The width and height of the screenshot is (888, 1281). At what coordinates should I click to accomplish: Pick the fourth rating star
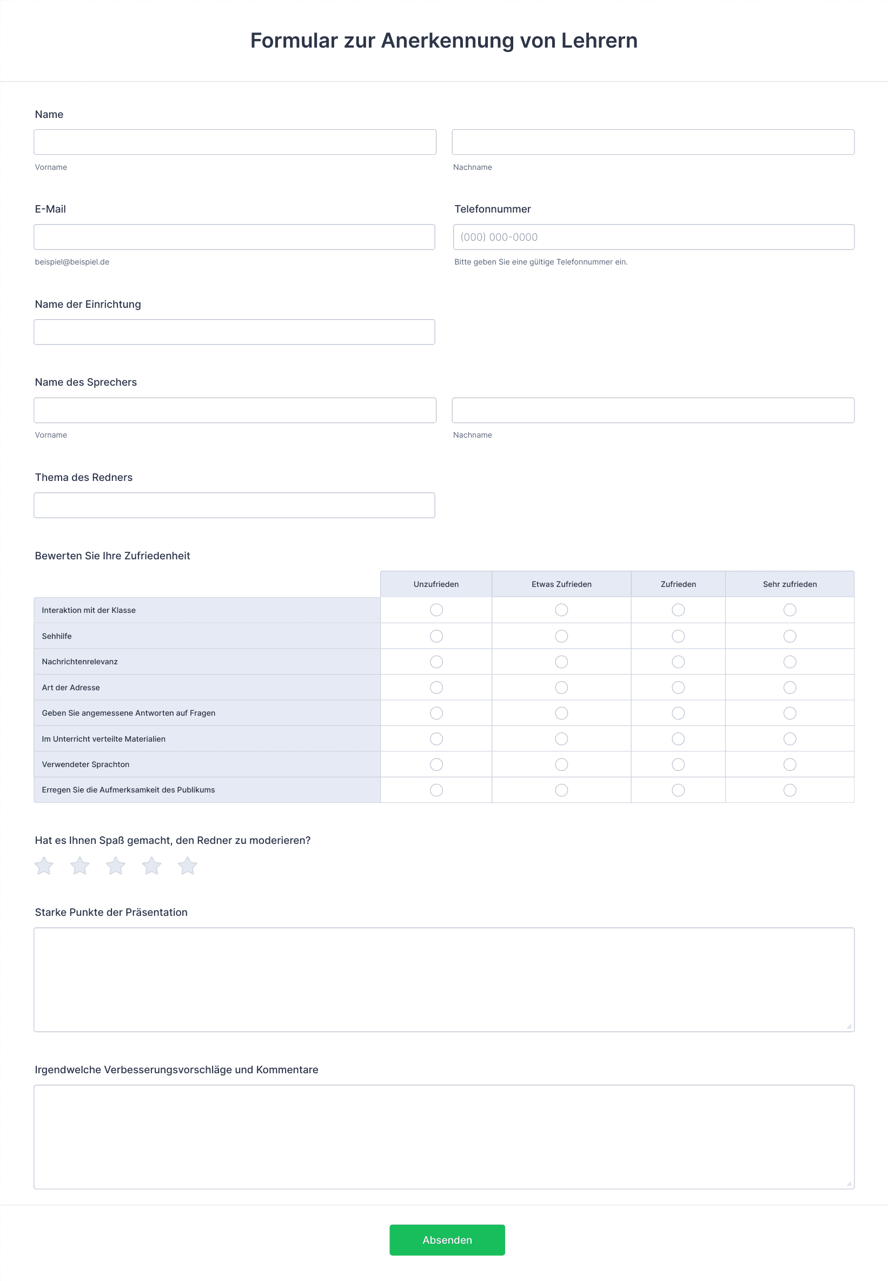point(151,866)
